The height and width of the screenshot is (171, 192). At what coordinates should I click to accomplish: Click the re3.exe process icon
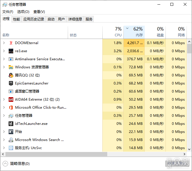[x=11, y=51]
